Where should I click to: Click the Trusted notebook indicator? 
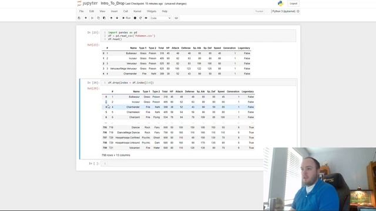click(x=259, y=11)
